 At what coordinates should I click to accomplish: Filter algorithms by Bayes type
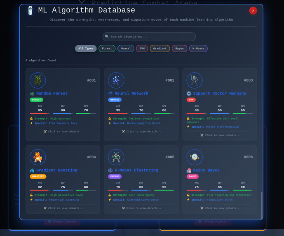coord(179,49)
